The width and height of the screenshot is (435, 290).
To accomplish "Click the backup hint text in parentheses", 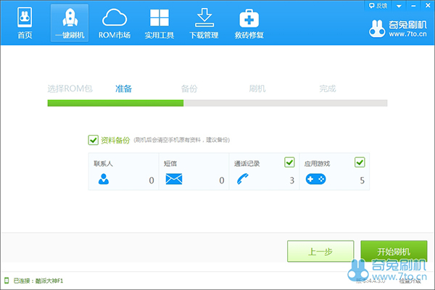I will click(x=182, y=140).
